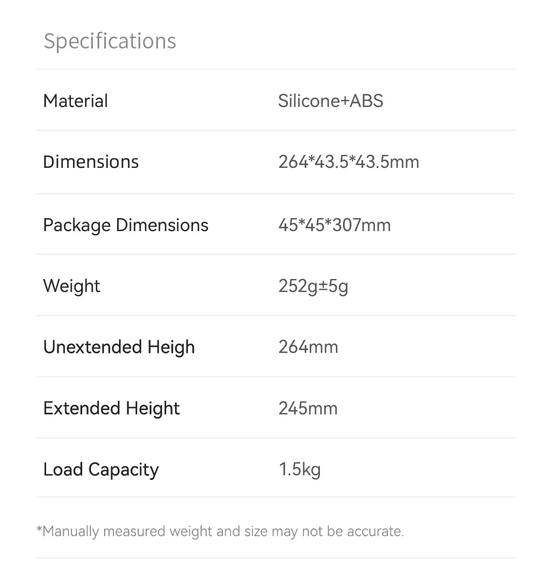
Task: Click the 45*45*307mm value
Action: 334,225
